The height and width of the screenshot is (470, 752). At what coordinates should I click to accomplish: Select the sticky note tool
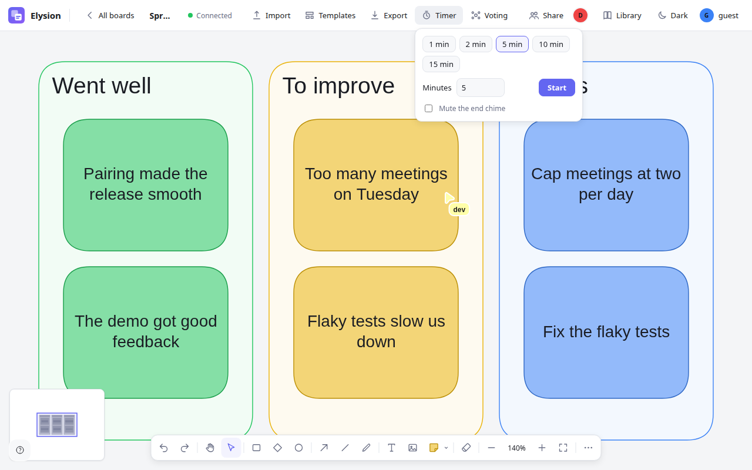tap(434, 448)
